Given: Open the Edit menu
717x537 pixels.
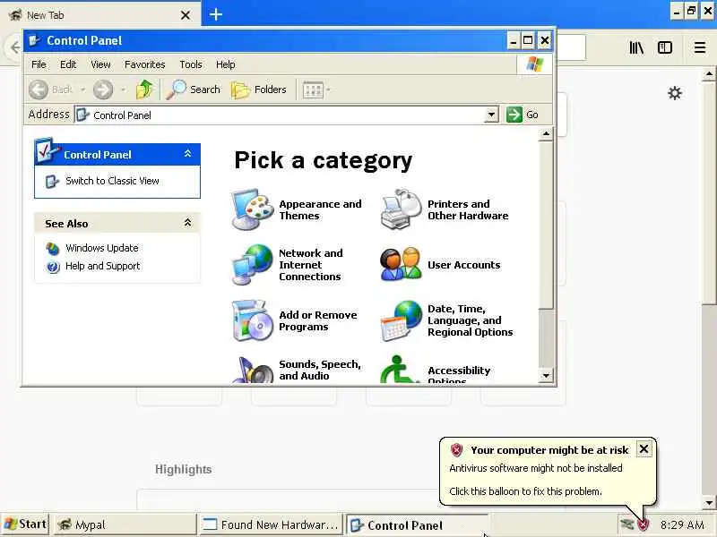Looking at the screenshot, I should 68,64.
